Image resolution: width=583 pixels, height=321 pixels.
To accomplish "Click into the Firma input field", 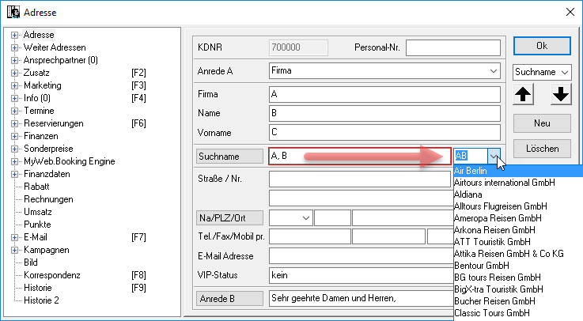I will click(384, 94).
